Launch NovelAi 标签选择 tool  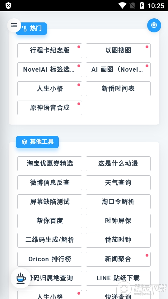[x=50, y=70]
